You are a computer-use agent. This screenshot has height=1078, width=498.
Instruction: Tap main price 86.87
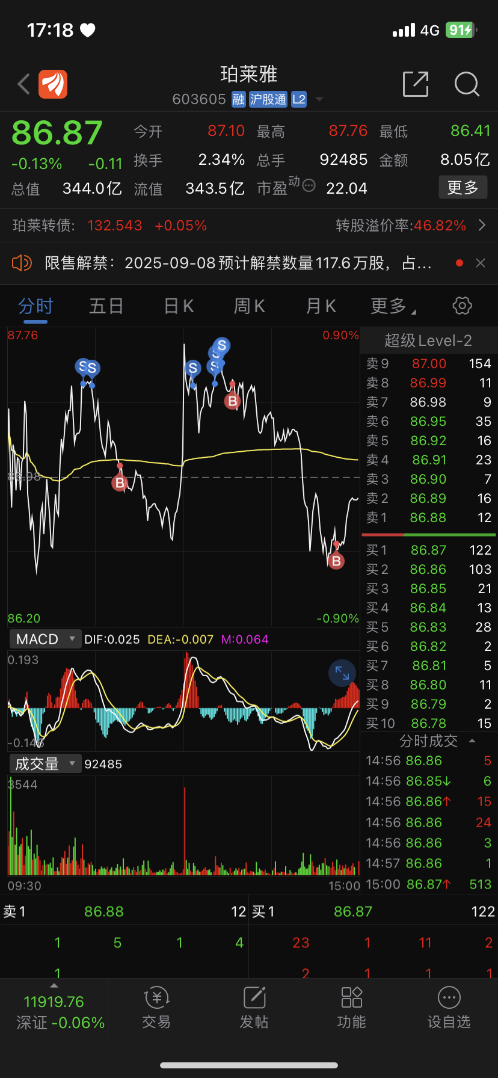(57, 133)
